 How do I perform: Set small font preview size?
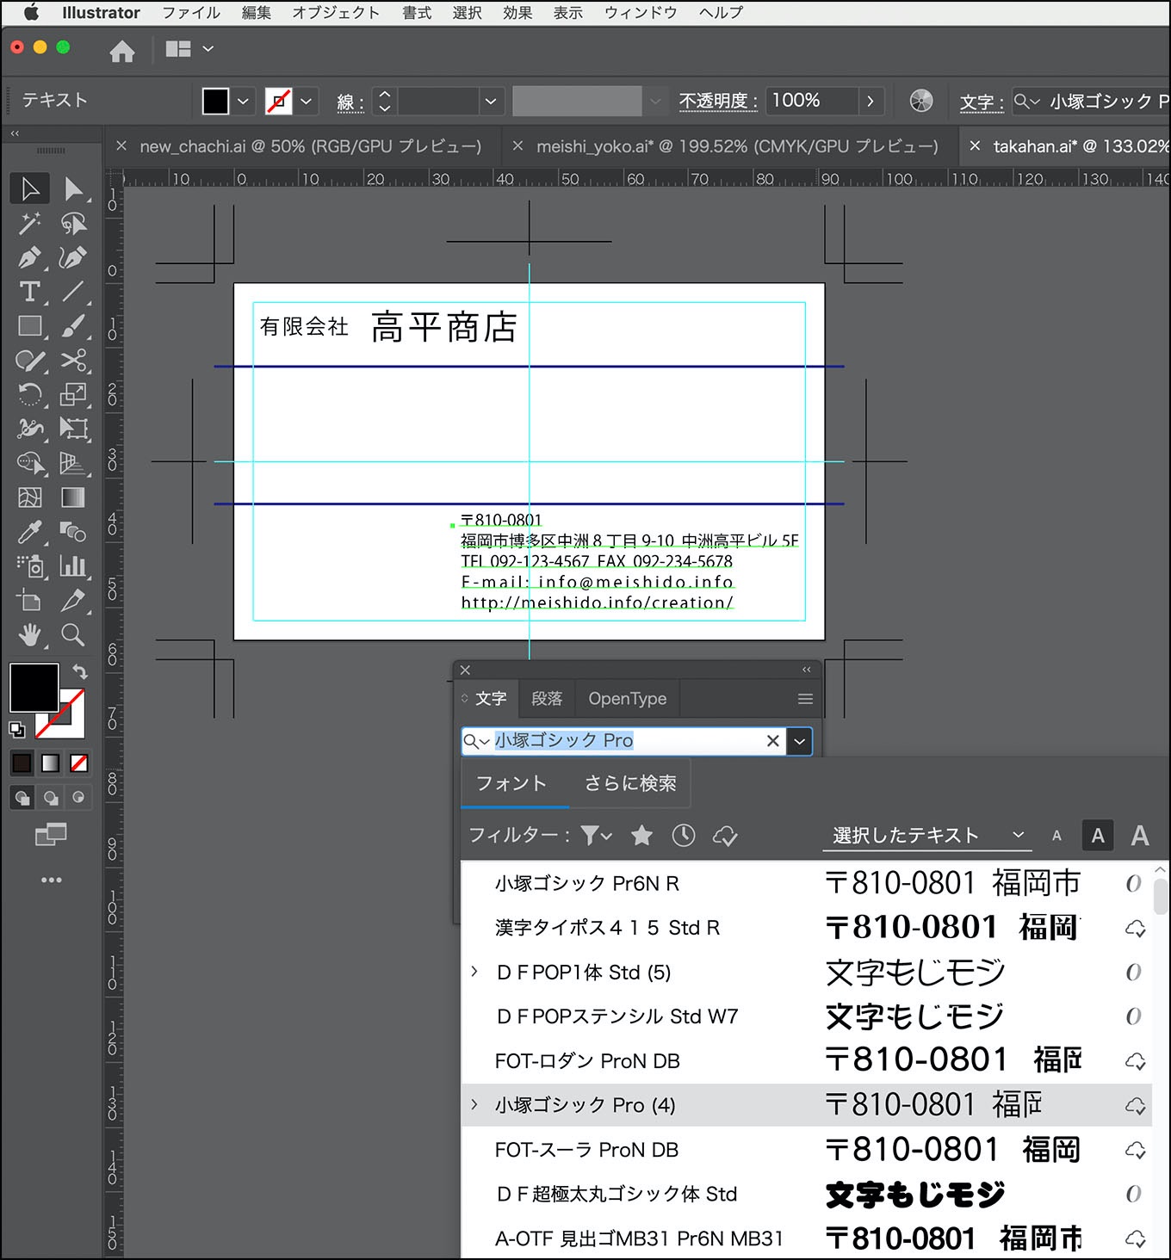coord(1056,836)
